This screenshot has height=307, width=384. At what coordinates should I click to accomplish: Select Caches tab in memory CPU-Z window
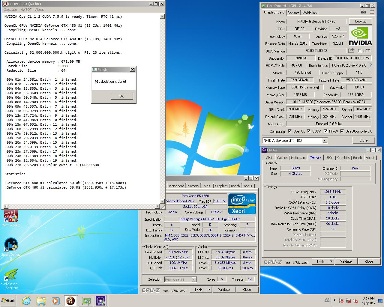(x=282, y=158)
